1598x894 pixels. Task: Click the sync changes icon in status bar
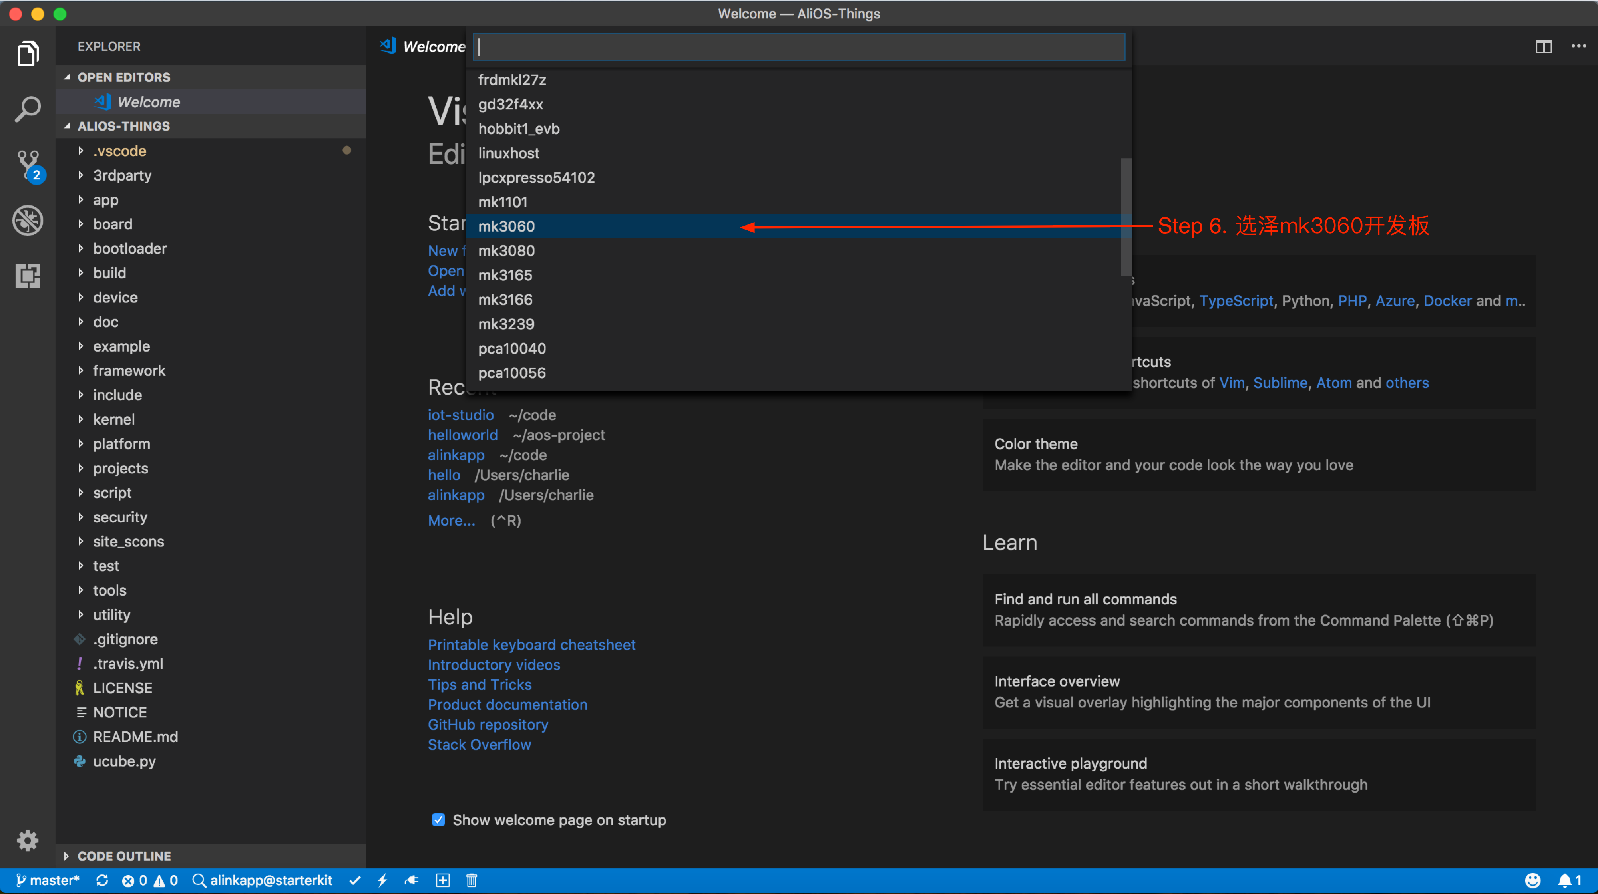[102, 880]
